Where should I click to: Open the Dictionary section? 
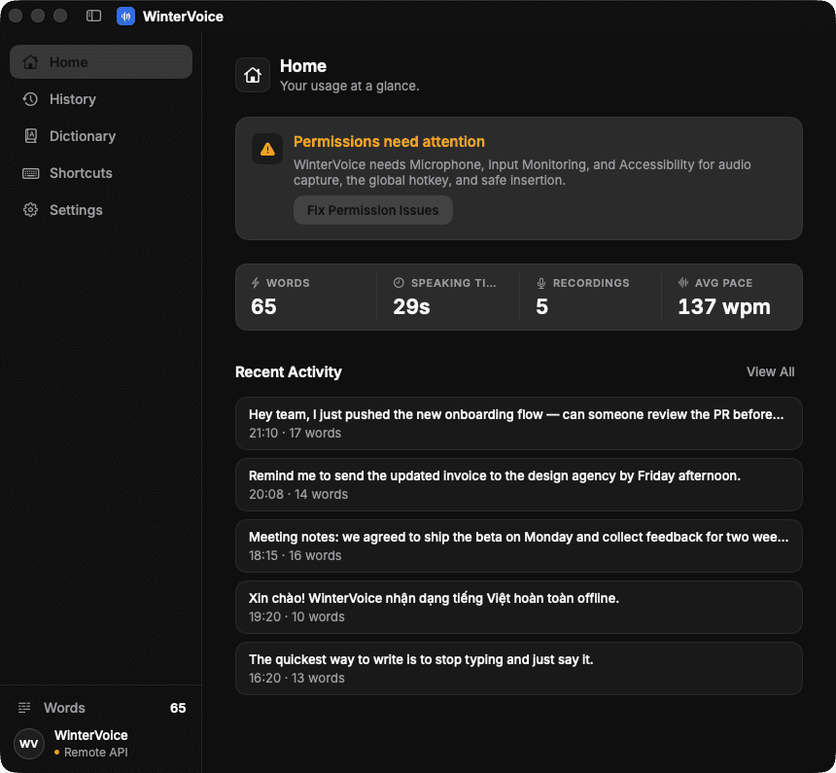coord(101,136)
